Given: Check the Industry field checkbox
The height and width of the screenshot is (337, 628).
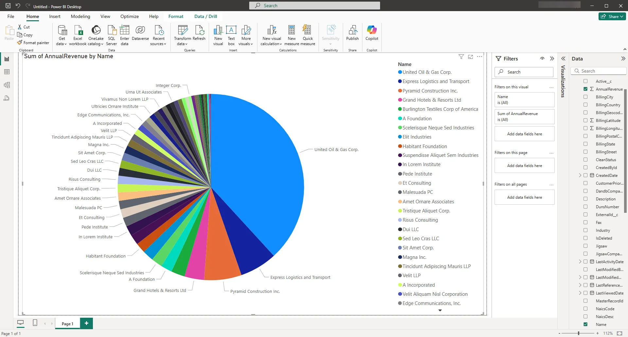Looking at the screenshot, I should pyautogui.click(x=585, y=230).
